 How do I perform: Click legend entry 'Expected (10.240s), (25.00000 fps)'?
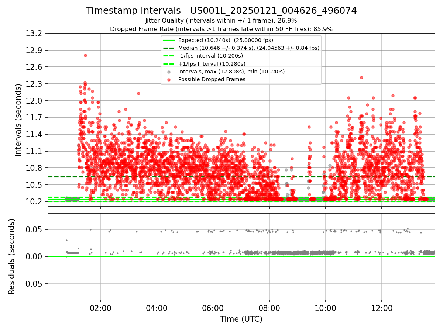[x=226, y=40]
